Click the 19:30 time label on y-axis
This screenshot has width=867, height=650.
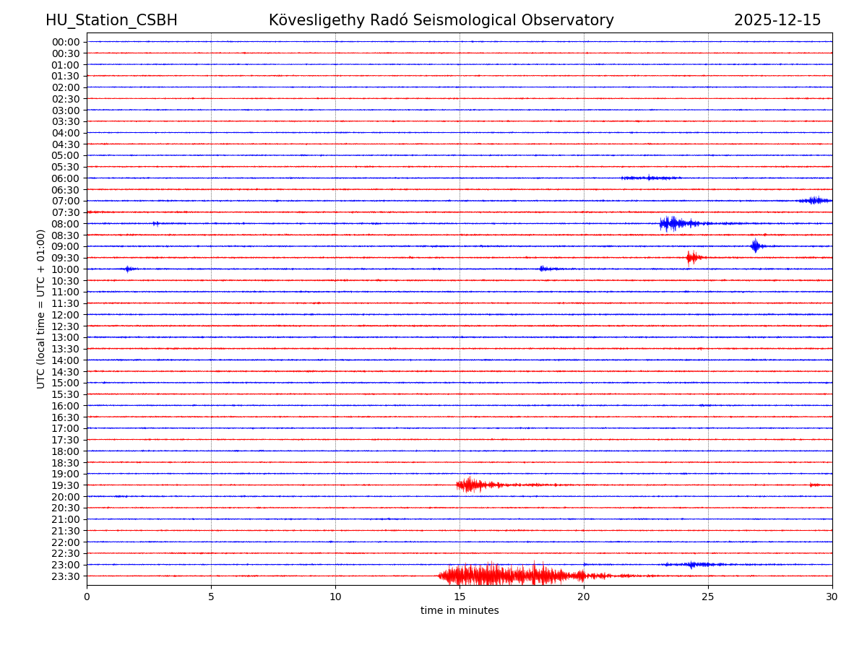(66, 485)
